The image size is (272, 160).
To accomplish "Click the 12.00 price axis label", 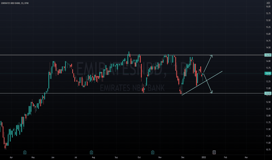I will (x=268, y=115).
